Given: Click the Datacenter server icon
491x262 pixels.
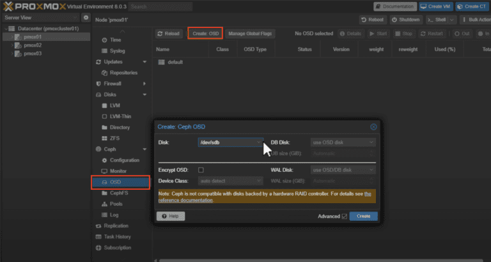Looking at the screenshot, I should [x=12, y=29].
